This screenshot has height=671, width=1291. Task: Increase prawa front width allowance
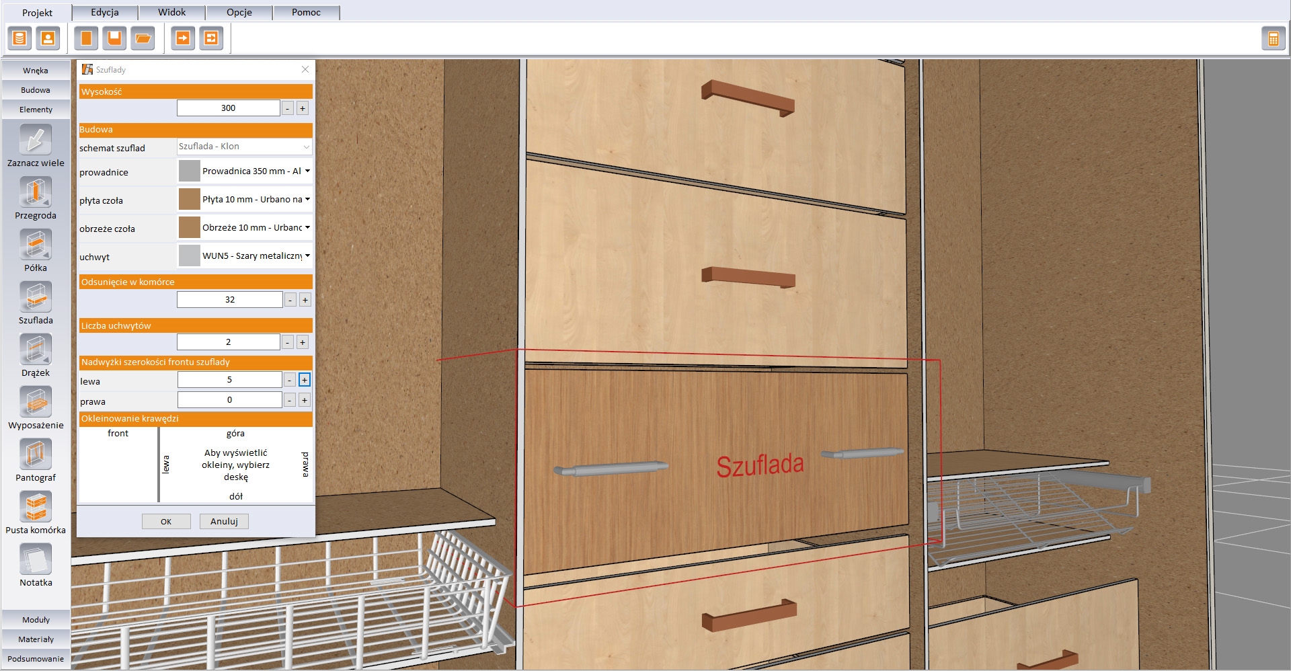tap(305, 401)
